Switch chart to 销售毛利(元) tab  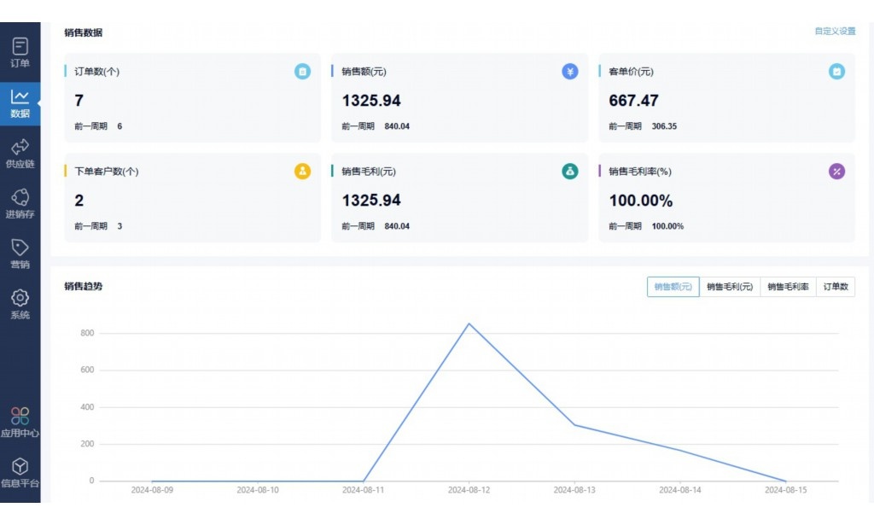coord(730,288)
